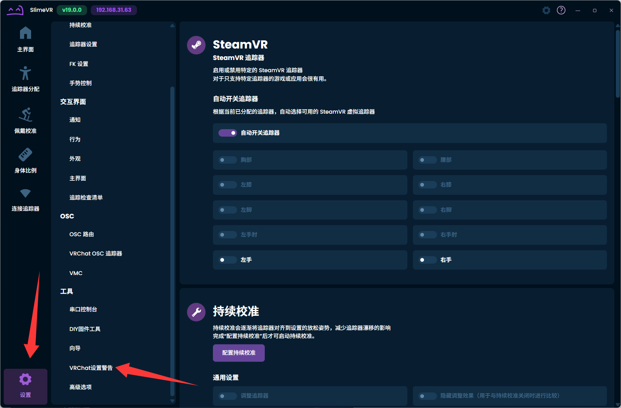Open 外观 menu item

(x=75, y=159)
